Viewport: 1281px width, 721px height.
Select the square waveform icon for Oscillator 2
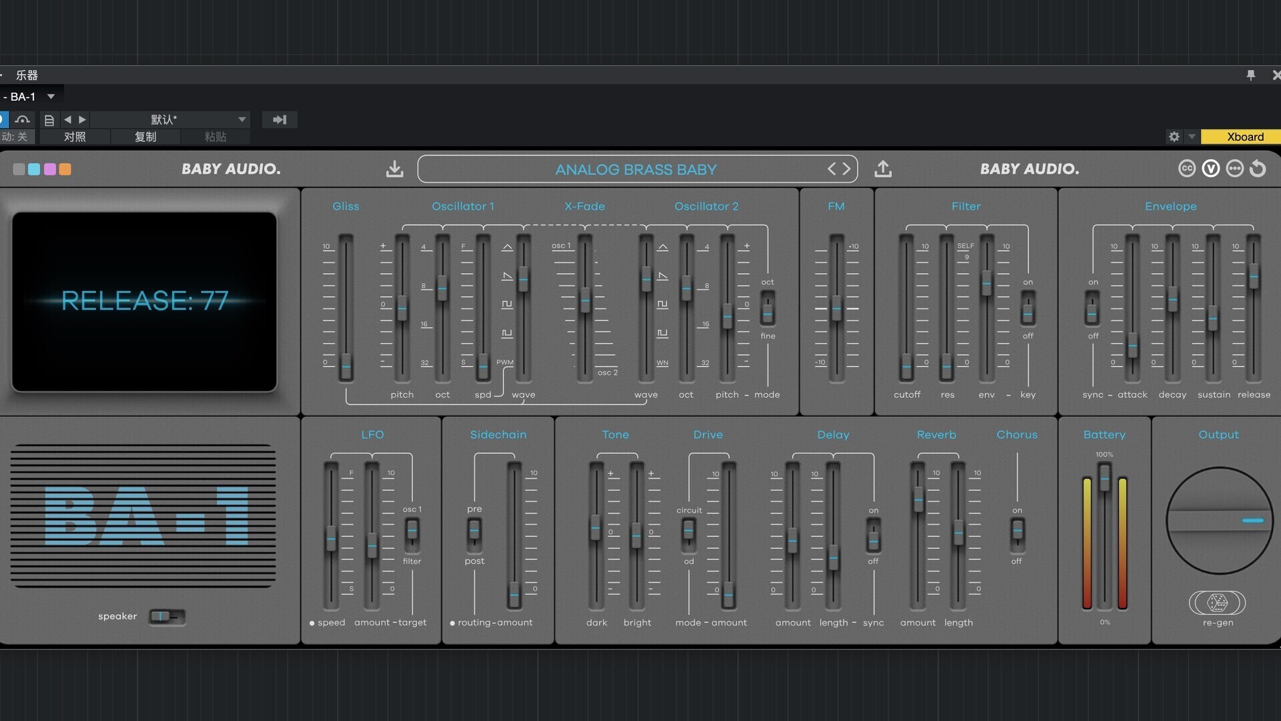663,304
